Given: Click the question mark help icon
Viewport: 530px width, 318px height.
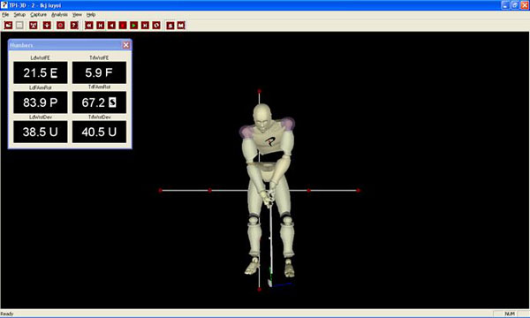Looking at the screenshot, I should 74,26.
